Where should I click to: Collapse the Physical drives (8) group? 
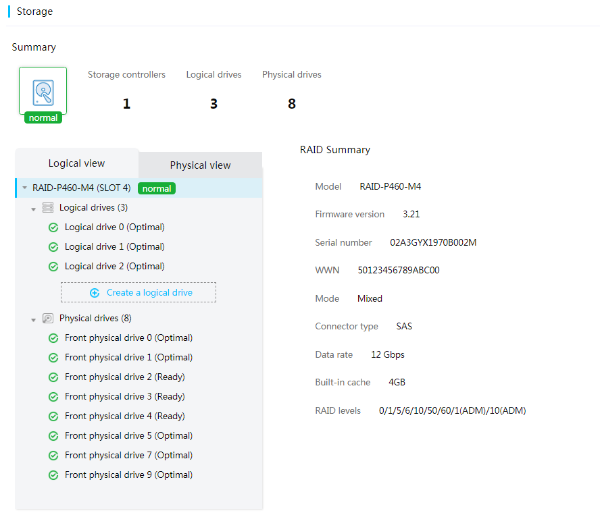pos(33,320)
